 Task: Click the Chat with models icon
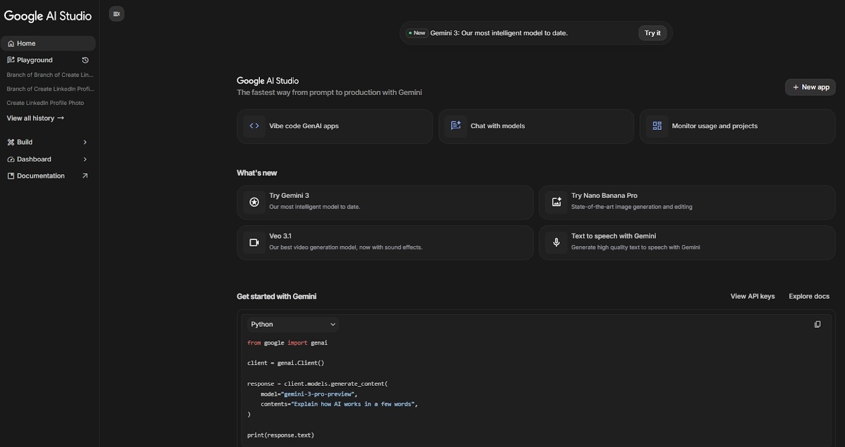click(x=455, y=126)
